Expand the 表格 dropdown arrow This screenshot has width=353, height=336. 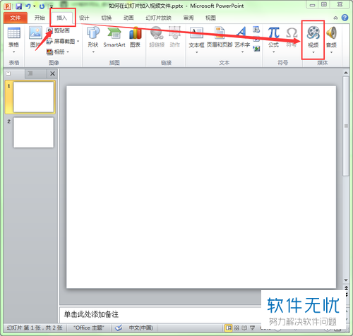coord(14,52)
